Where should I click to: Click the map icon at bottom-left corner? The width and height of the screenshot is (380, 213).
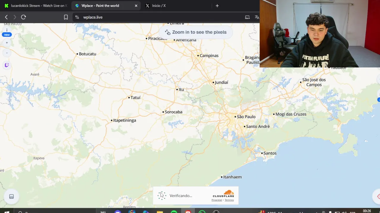pyautogui.click(x=11, y=196)
